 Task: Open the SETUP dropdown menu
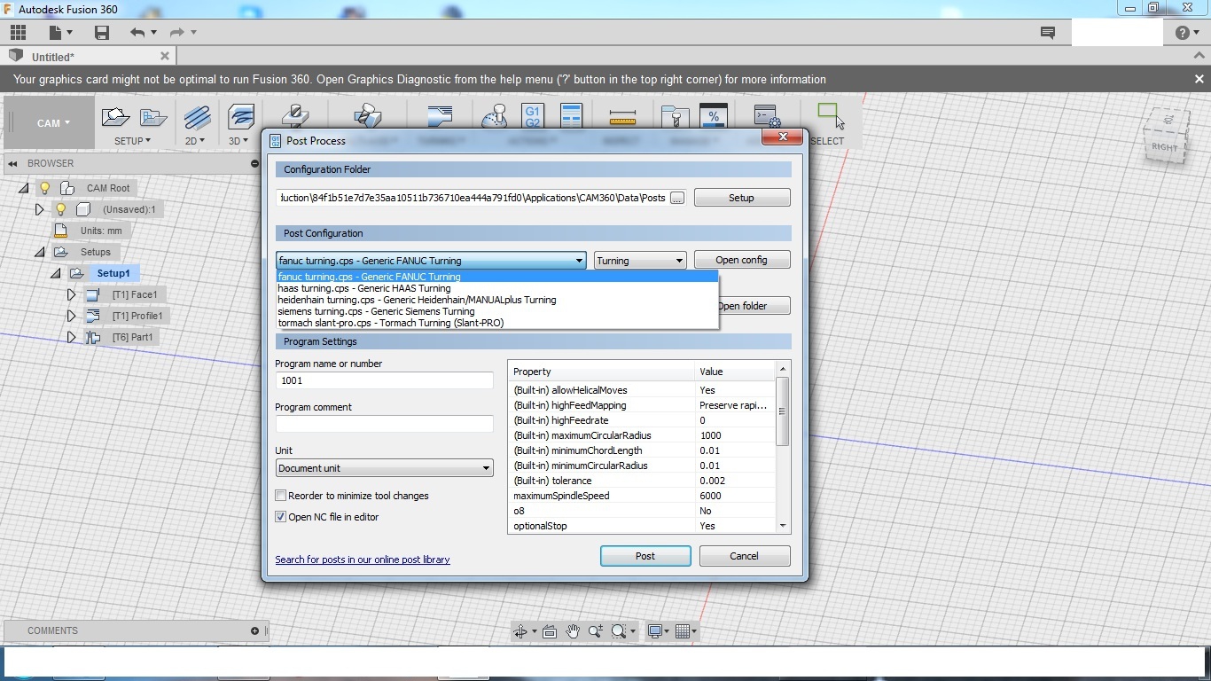132,141
